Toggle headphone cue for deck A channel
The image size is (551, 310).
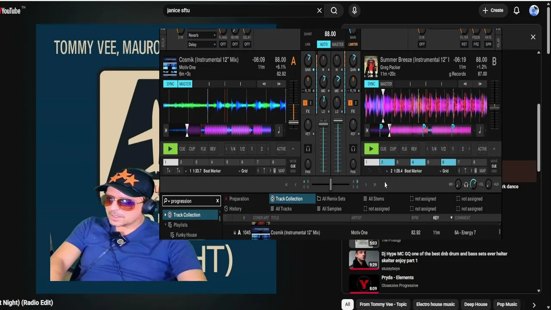pyautogui.click(x=308, y=149)
